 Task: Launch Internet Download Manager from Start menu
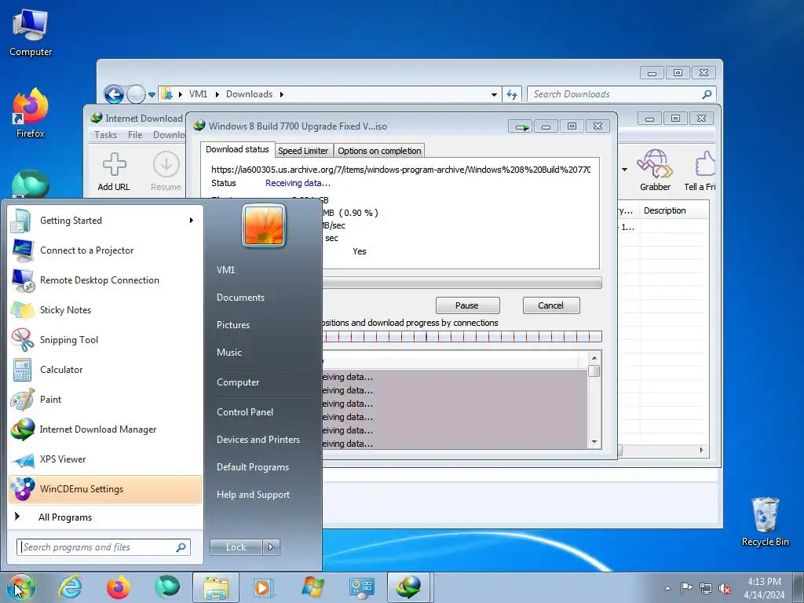click(105, 429)
